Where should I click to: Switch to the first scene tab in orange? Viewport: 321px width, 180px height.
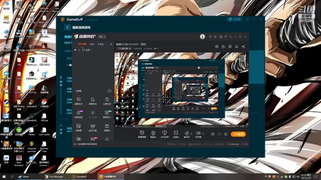(82, 44)
